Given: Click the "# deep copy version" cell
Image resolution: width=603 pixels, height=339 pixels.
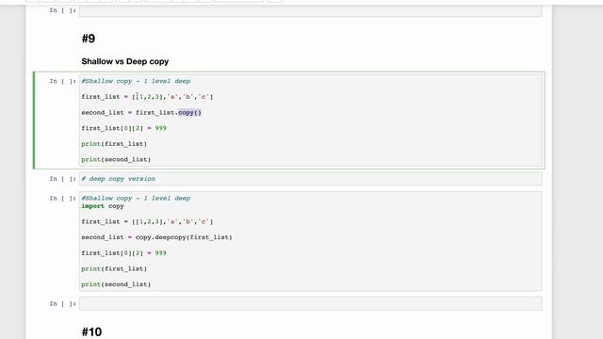Looking at the screenshot, I should point(310,179).
